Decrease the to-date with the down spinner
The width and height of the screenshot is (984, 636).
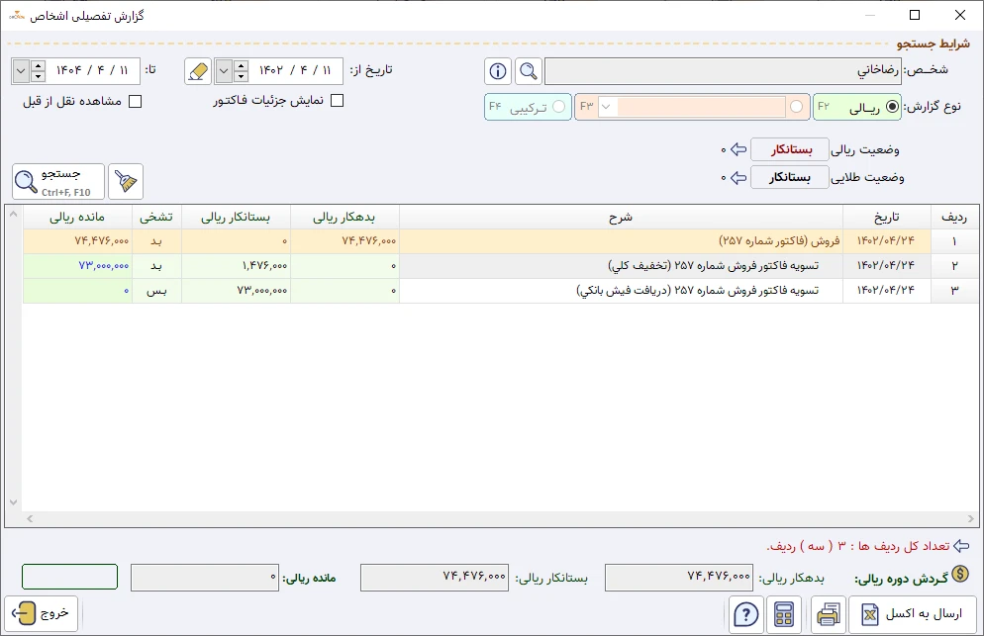(38, 76)
